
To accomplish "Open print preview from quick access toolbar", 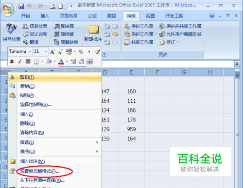I will tap(52, 6).
